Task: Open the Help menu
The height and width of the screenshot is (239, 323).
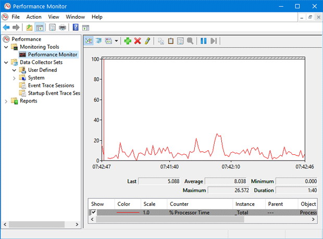Action: [97, 17]
